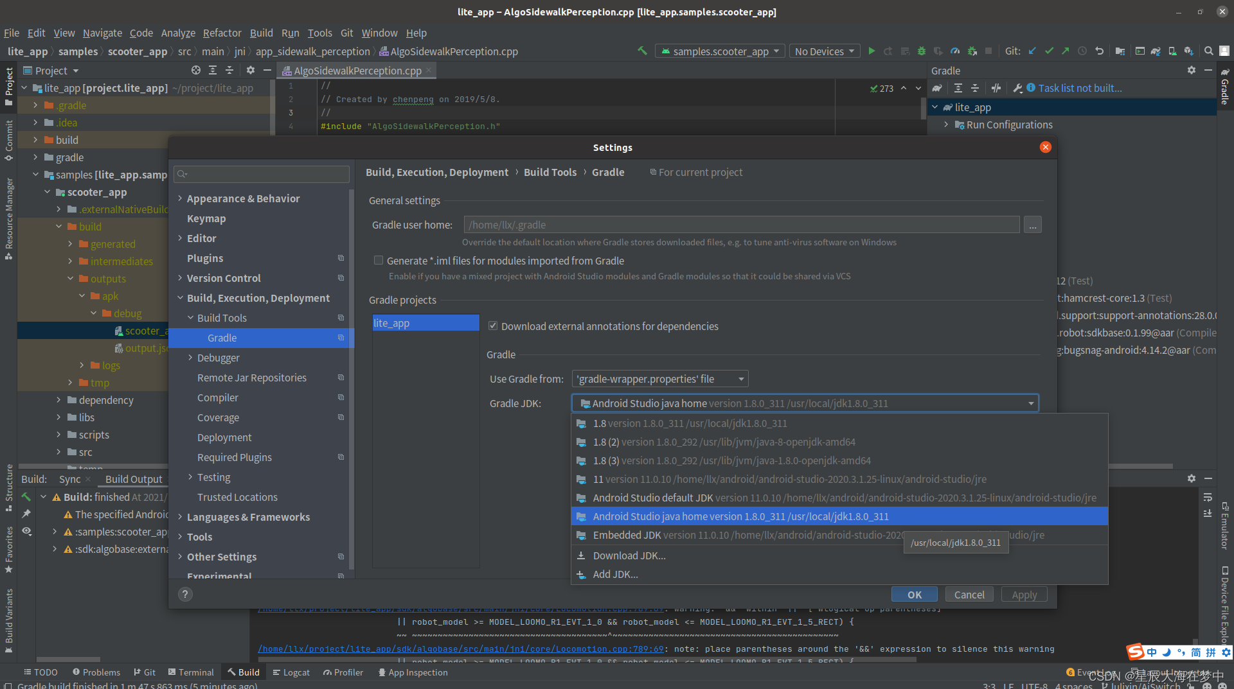1234x689 pixels.
Task: Uncheck Download external annotations for dependencies
Action: click(493, 326)
